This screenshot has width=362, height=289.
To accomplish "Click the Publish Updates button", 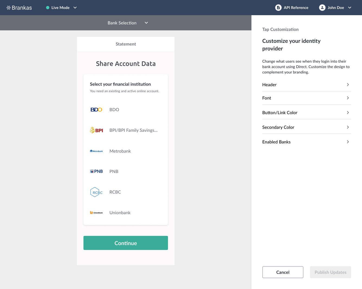I will click(x=331, y=272).
